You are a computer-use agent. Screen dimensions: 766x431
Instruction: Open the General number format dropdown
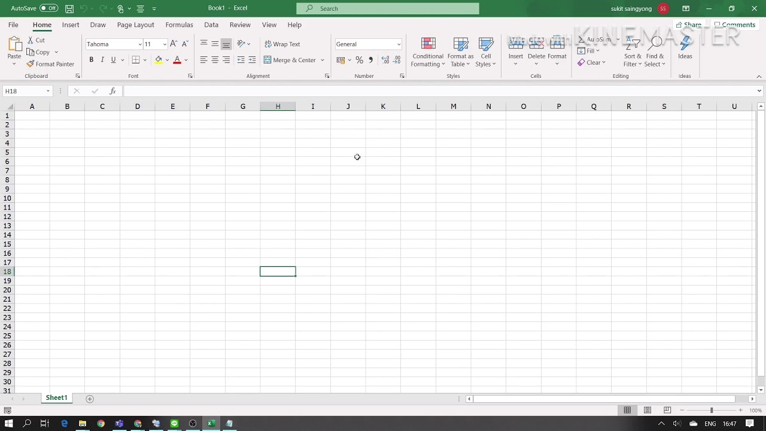399,44
